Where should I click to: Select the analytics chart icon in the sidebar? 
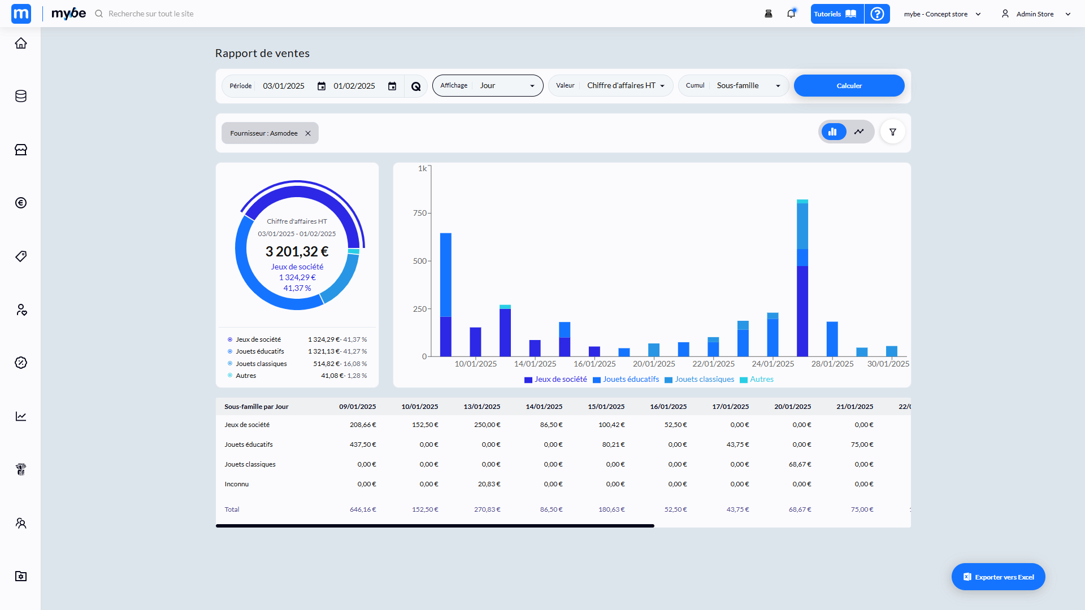(x=21, y=416)
